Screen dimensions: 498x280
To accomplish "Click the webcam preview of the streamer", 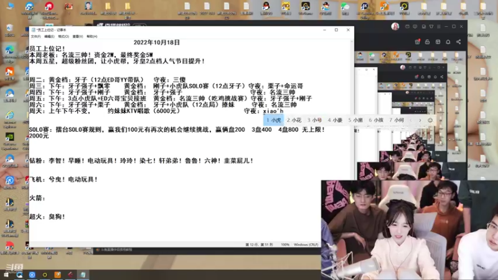I will pyautogui.click(x=410, y=230).
